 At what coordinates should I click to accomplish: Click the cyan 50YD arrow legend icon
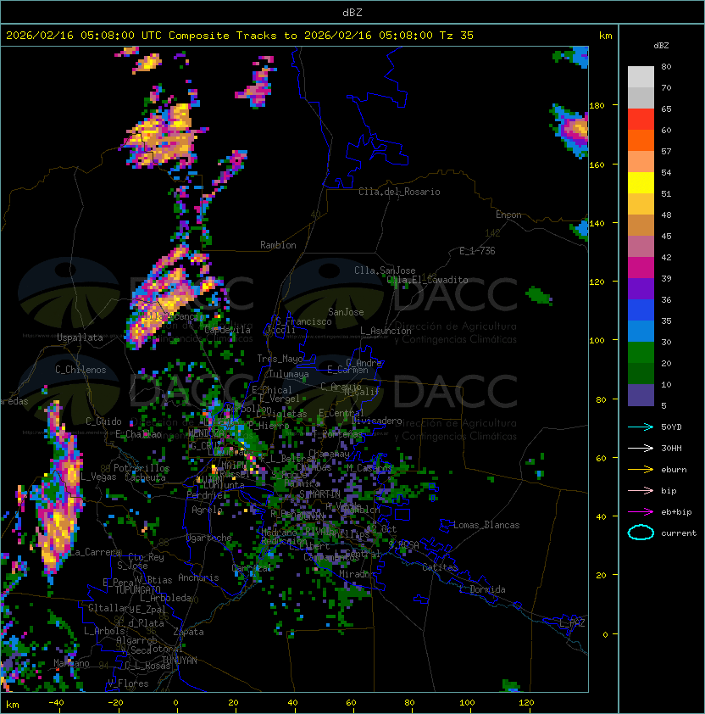641,427
